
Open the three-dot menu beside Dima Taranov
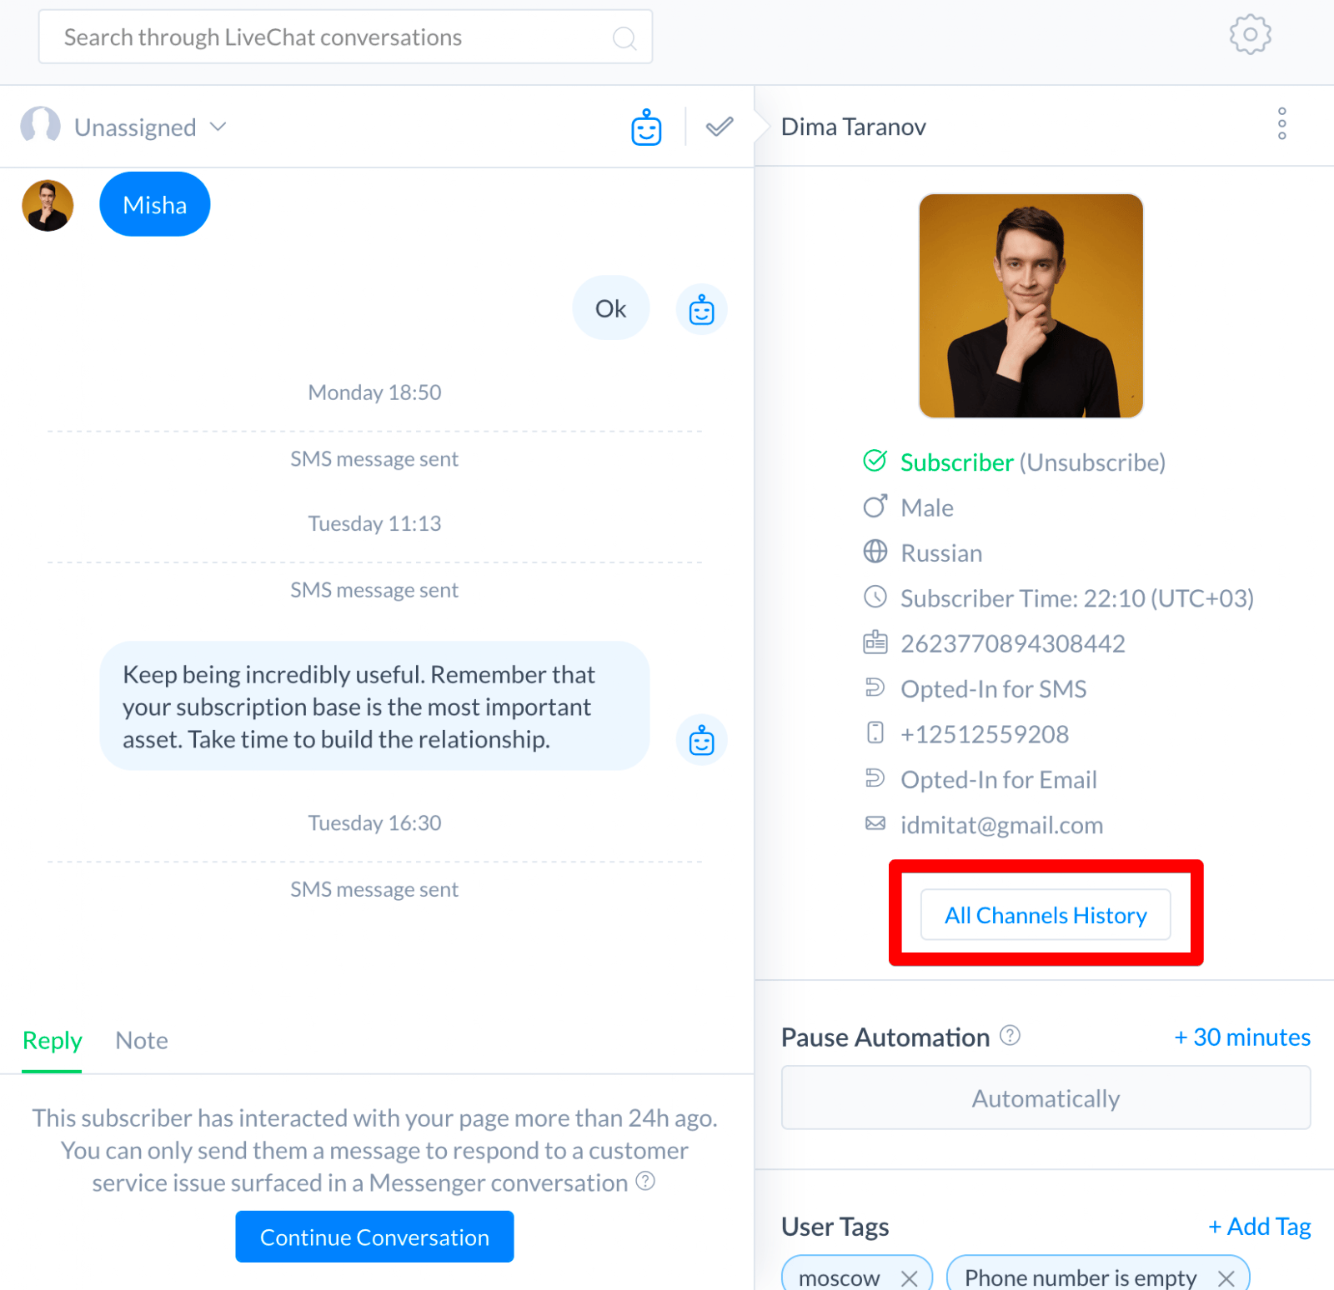point(1281,124)
